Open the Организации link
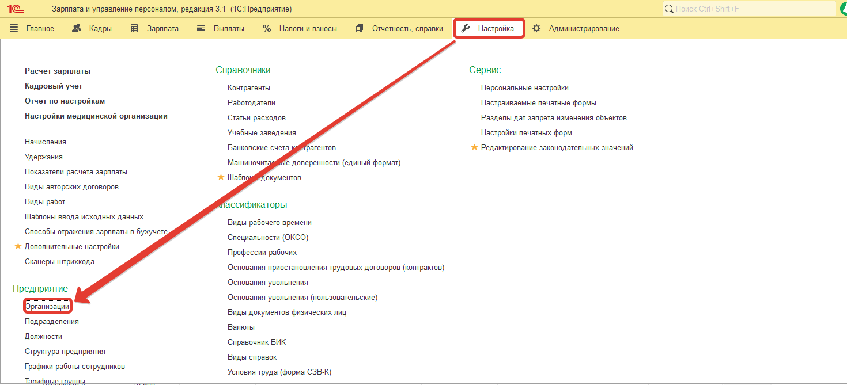 47,307
